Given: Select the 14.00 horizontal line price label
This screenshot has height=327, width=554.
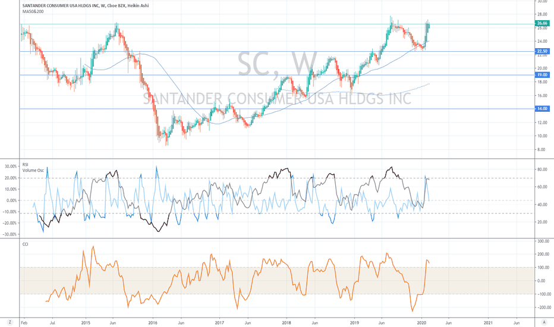Looking at the screenshot, I should (542, 109).
